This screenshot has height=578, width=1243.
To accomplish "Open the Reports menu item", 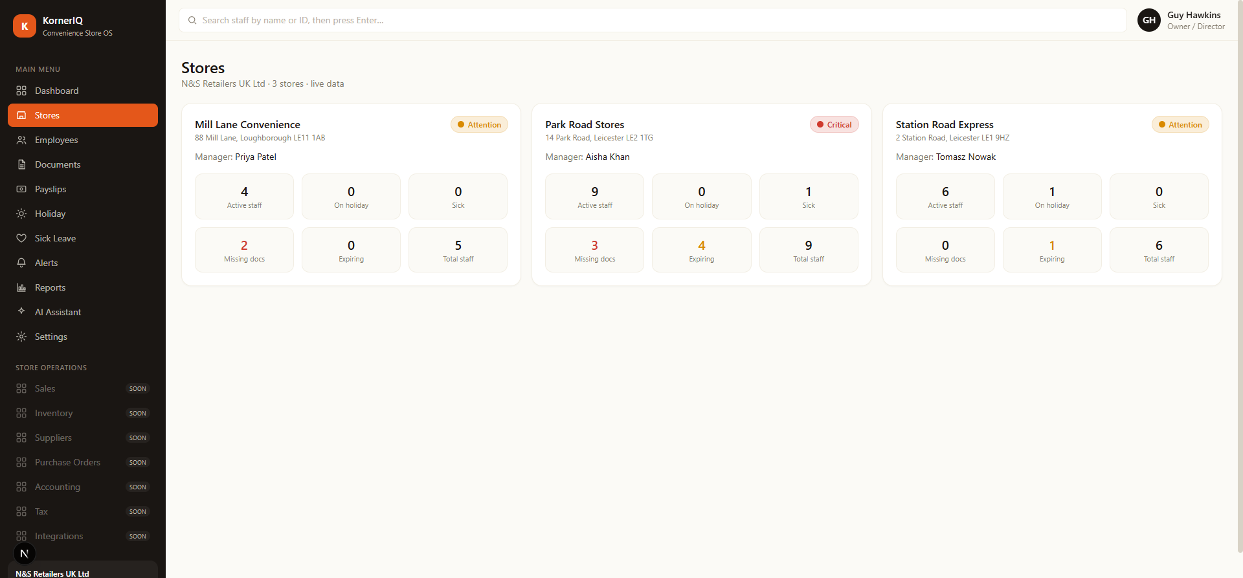I will [x=83, y=287].
